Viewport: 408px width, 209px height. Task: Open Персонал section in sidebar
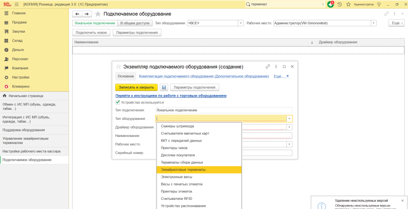(x=20, y=59)
